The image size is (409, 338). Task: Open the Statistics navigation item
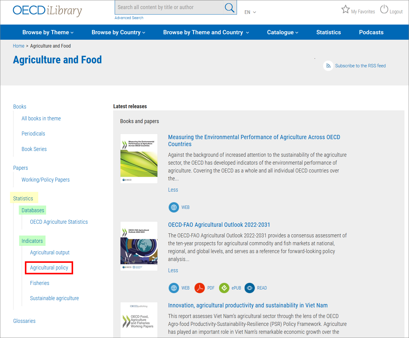[329, 32]
